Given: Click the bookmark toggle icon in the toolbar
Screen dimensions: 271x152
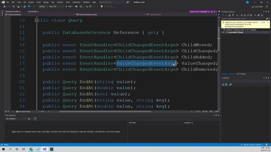Looking at the screenshot, I should tap(102, 7).
